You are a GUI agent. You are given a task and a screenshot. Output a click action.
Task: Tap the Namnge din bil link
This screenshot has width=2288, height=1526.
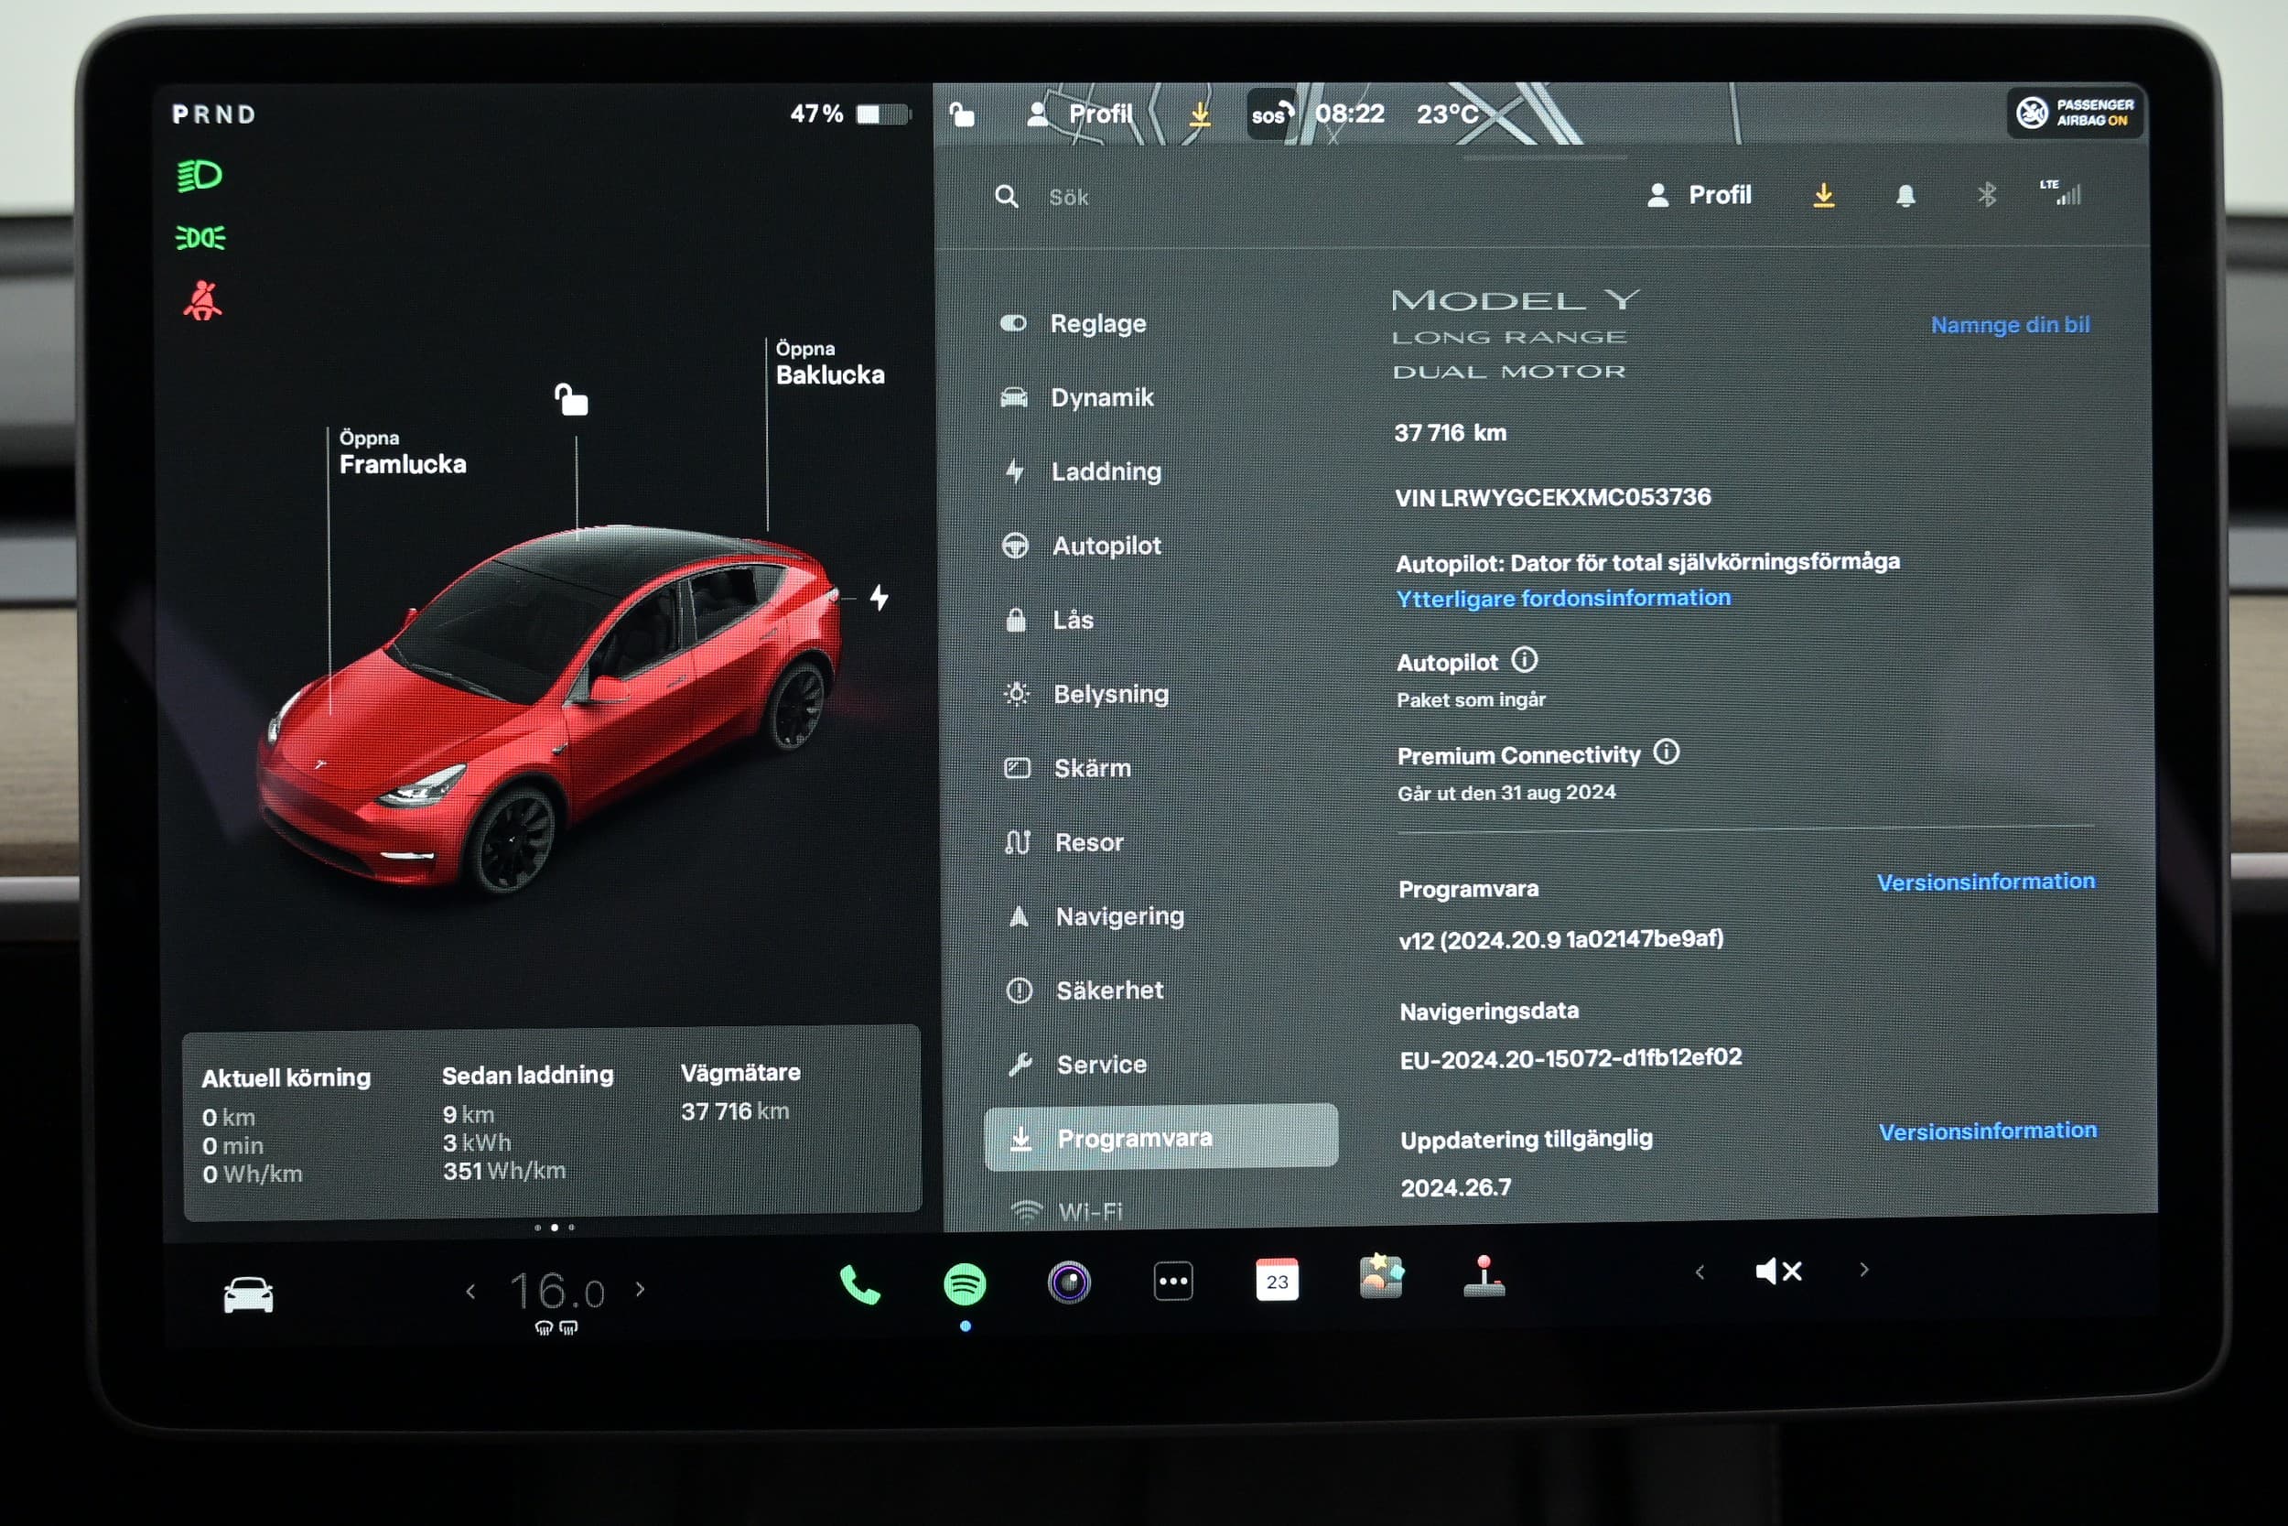[x=2010, y=324]
